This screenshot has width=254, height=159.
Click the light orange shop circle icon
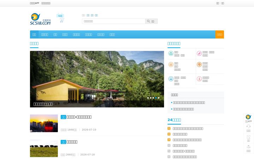171,64
